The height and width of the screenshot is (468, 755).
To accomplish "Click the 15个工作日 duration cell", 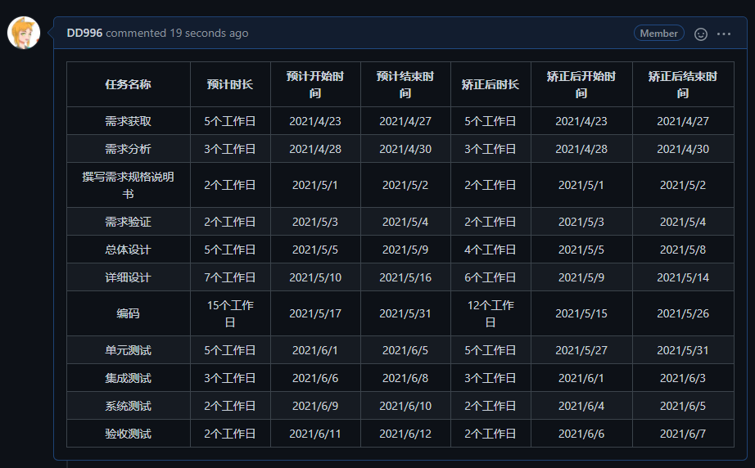I will (x=230, y=313).
